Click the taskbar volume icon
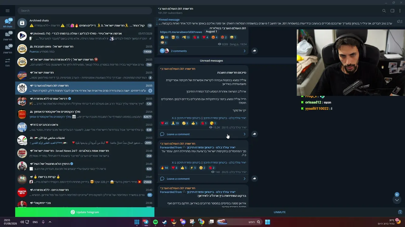Image resolution: width=405 pixels, height=227 pixels. click(x=22, y=222)
